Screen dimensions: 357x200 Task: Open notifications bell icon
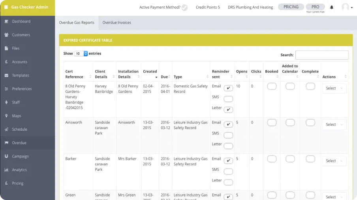[x=332, y=7]
